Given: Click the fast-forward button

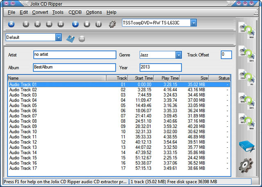Looking at the screenshot, I should [x=61, y=24].
